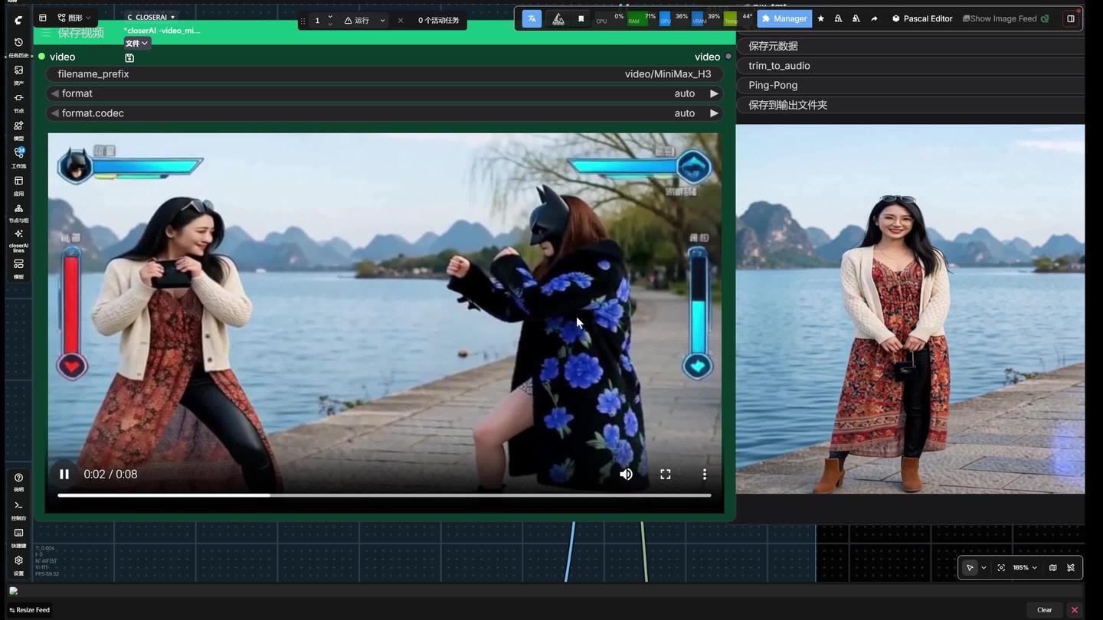Open the 资产 assets sidebar panel

[x=18, y=73]
